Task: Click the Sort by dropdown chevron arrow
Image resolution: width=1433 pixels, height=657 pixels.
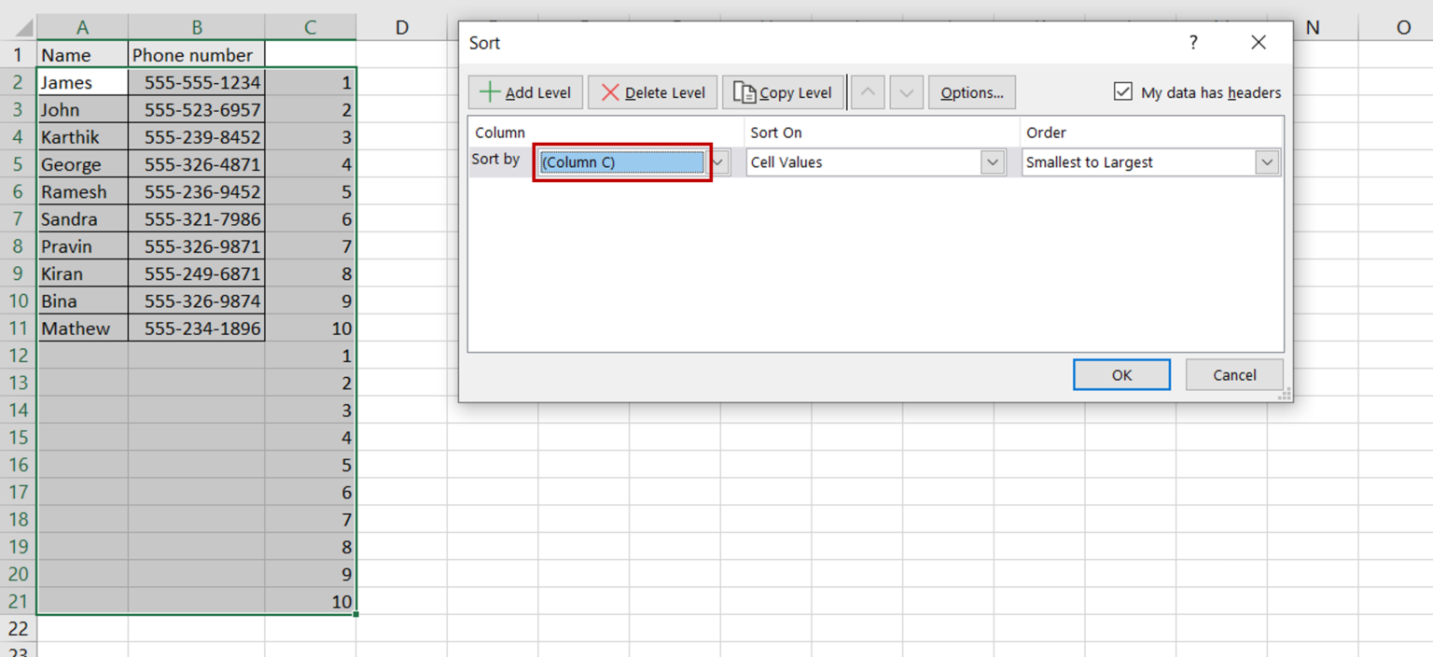Action: tap(717, 161)
